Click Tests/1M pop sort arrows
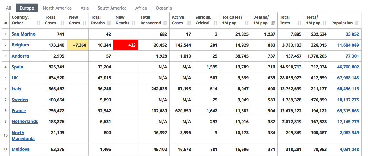Screen dimensions: 368x156 (325, 23)
